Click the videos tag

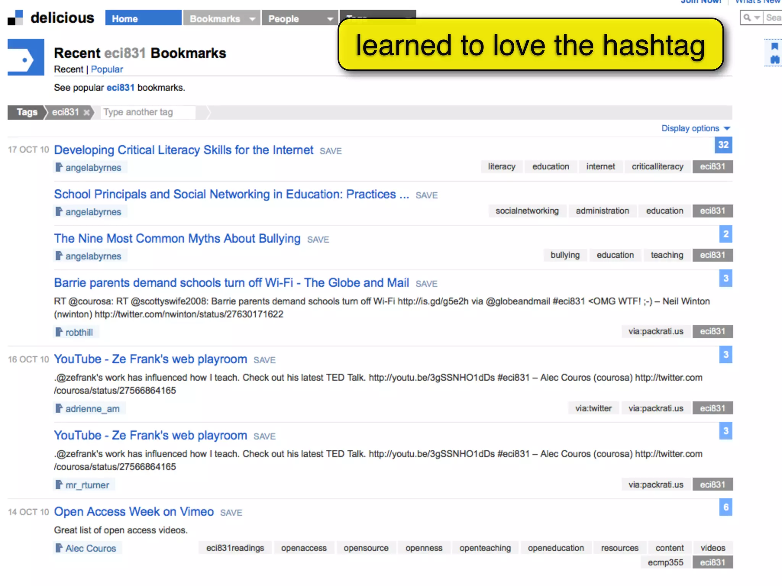[713, 548]
